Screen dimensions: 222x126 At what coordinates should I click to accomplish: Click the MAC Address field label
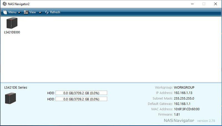pyautogui.click(x=162, y=109)
